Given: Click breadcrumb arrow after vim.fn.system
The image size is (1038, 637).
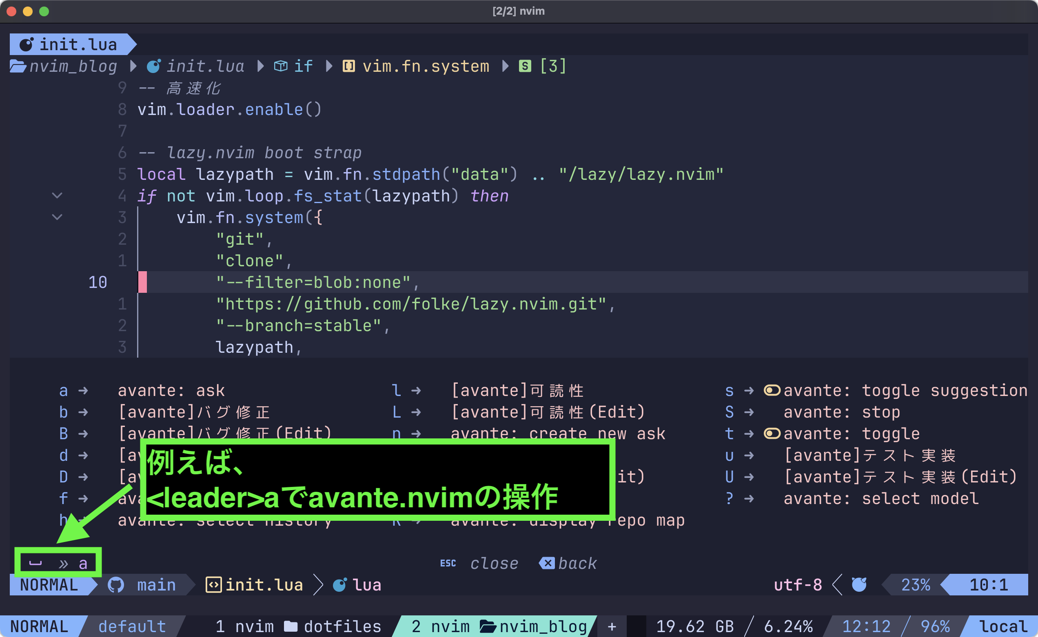Looking at the screenshot, I should [505, 66].
